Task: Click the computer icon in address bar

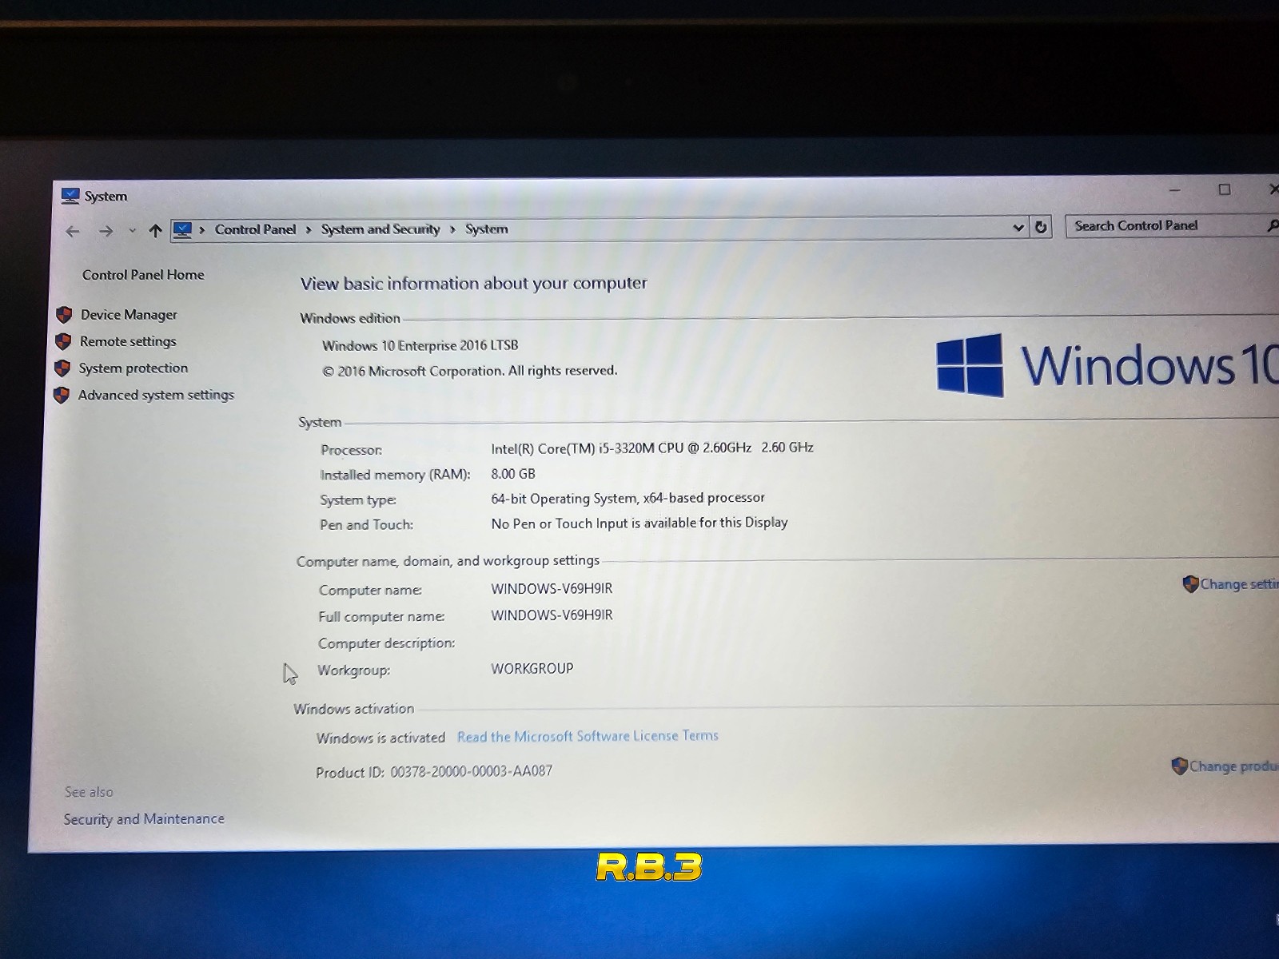Action: 182,230
